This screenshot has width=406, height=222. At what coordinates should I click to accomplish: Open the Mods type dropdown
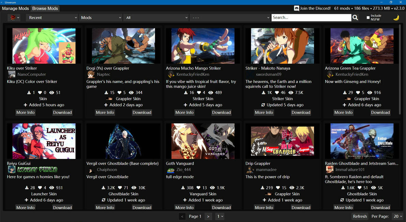point(100,18)
